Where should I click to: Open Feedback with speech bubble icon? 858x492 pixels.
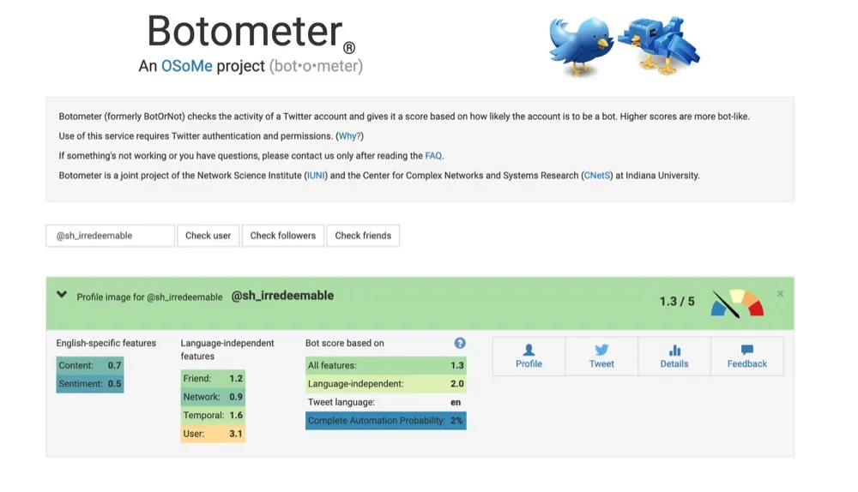746,356
